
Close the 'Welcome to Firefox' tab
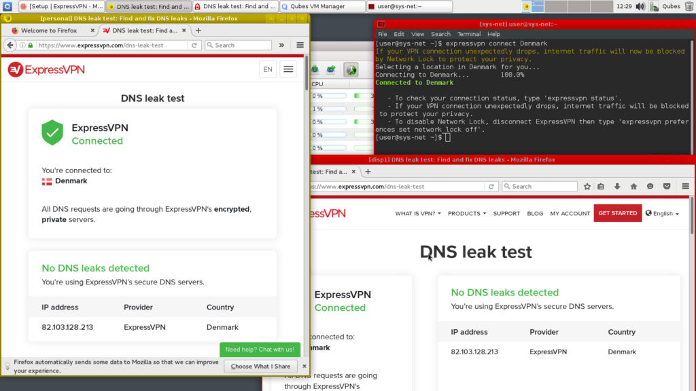pos(92,31)
